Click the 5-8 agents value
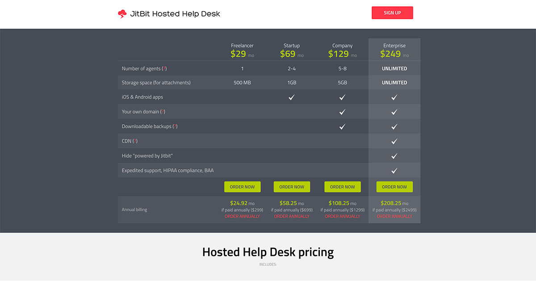Screen dimensions: 536x281 343,68
